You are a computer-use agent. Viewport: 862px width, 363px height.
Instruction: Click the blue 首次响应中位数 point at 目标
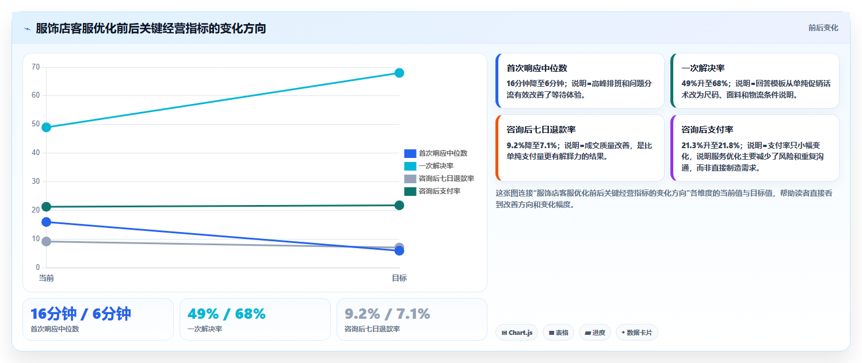(399, 250)
